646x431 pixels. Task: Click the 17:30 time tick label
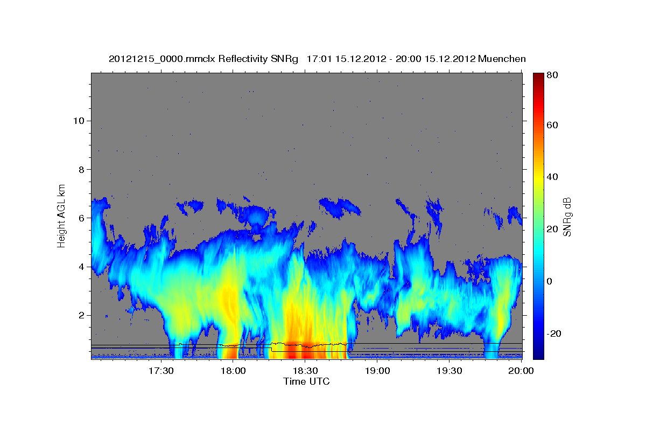(161, 371)
